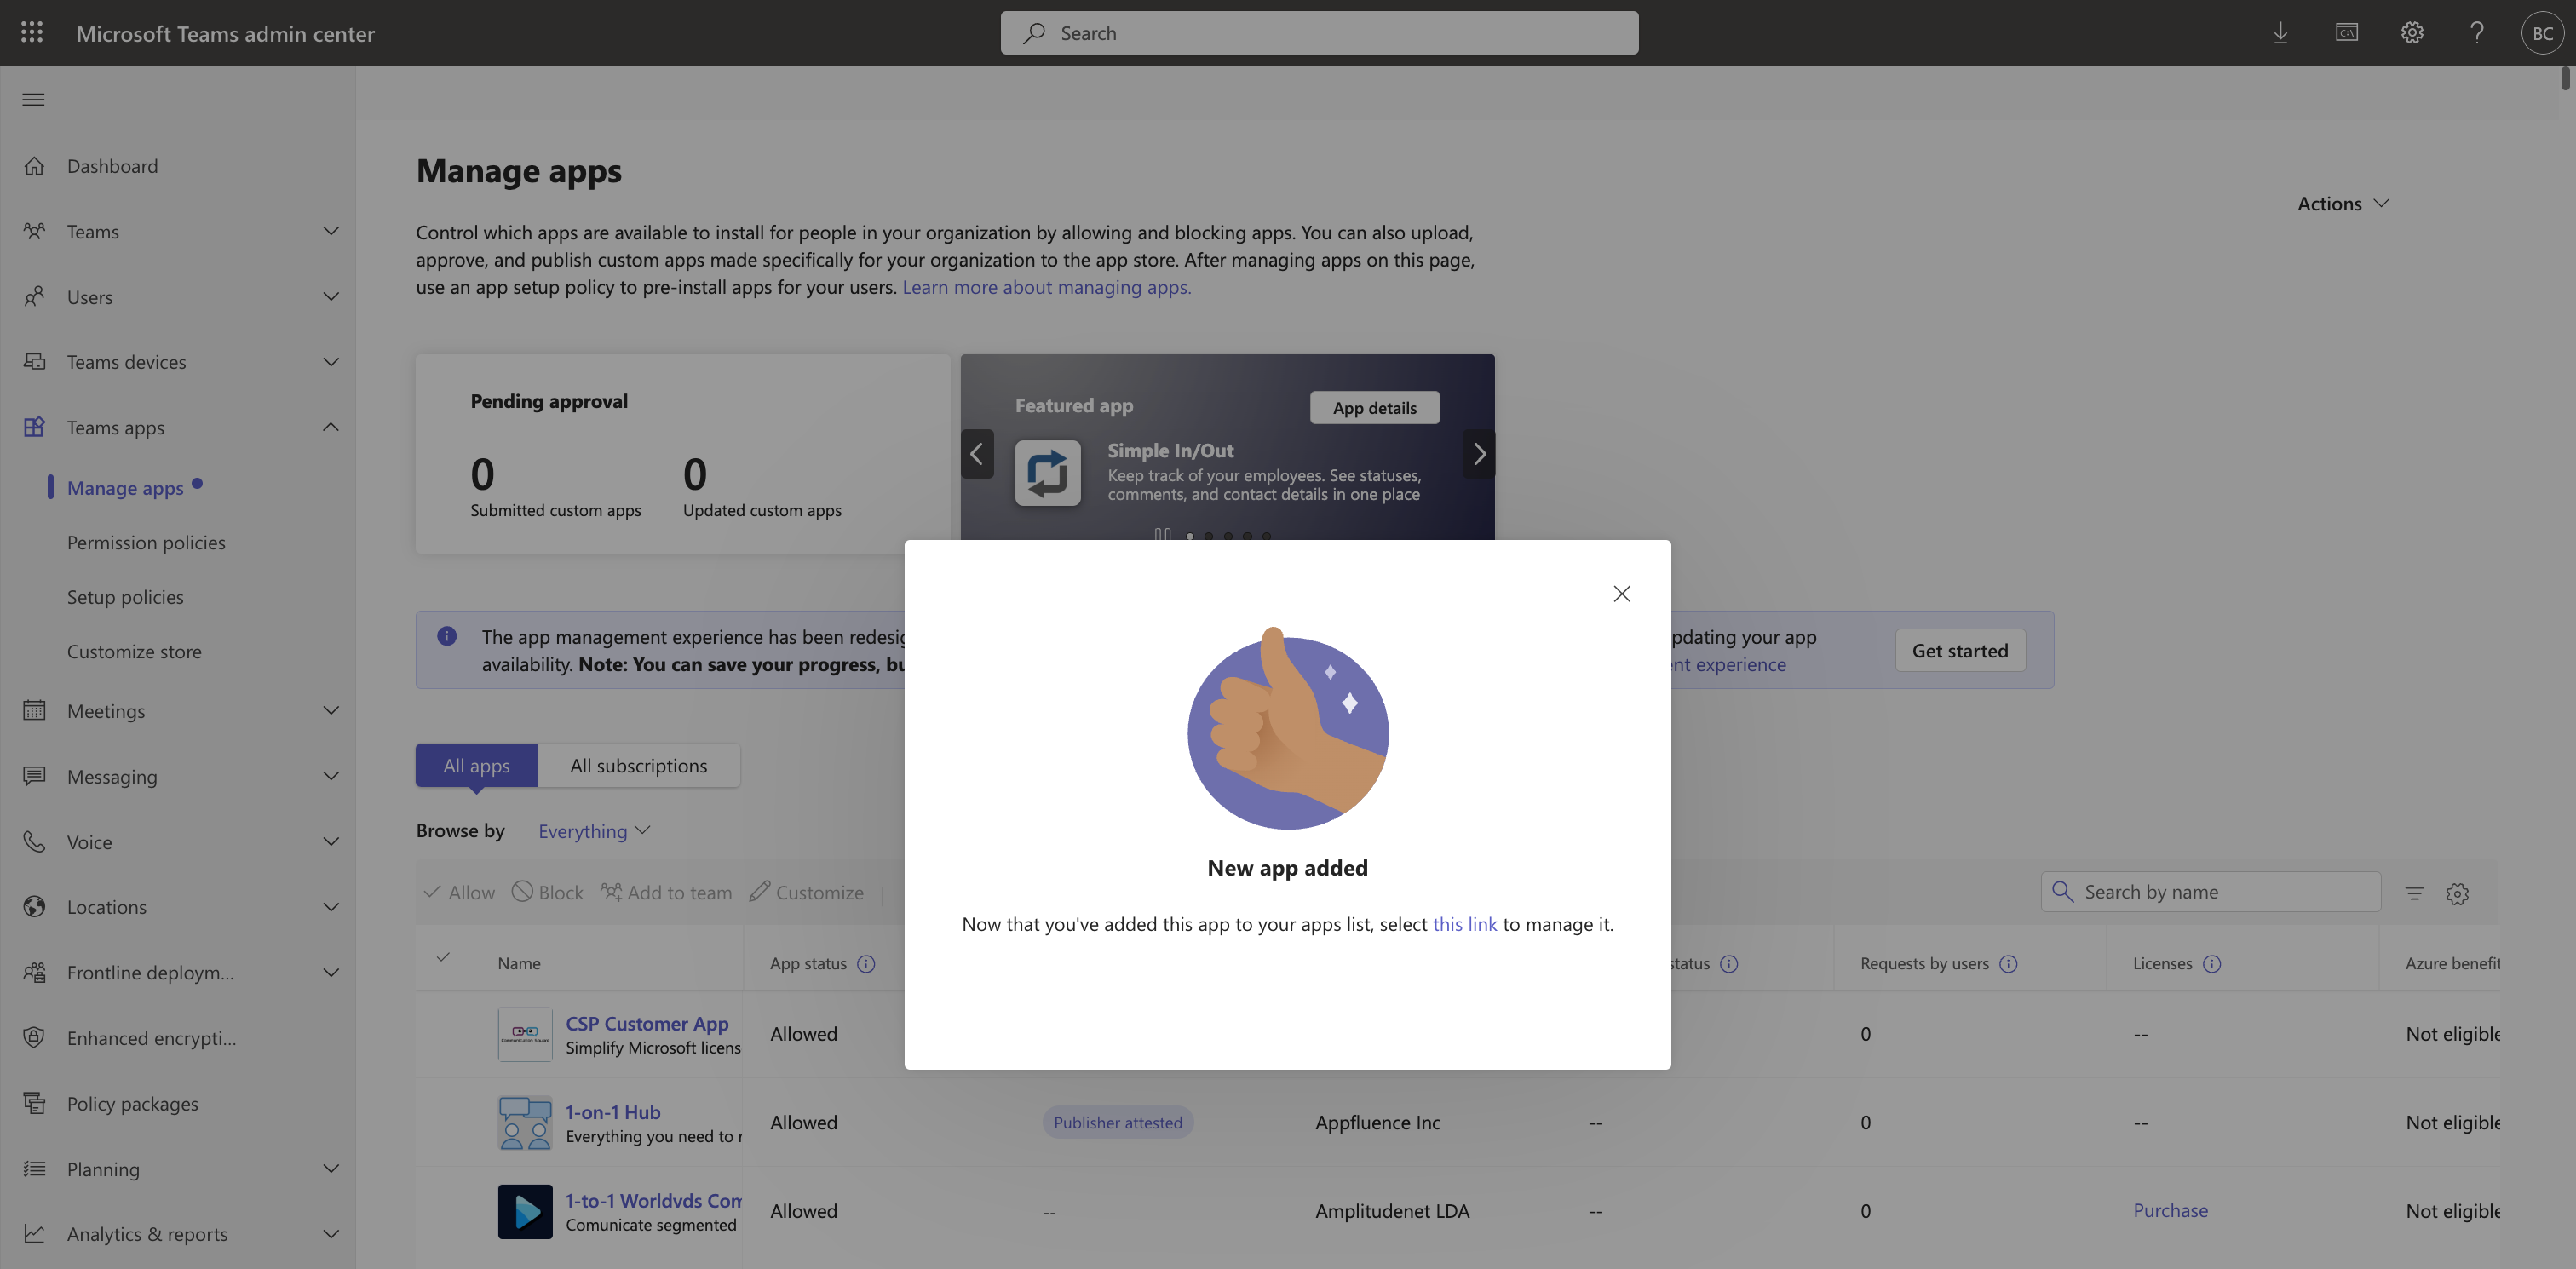Open the Browse by Everything dropdown
Image resolution: width=2576 pixels, height=1269 pixels.
pyautogui.click(x=594, y=831)
